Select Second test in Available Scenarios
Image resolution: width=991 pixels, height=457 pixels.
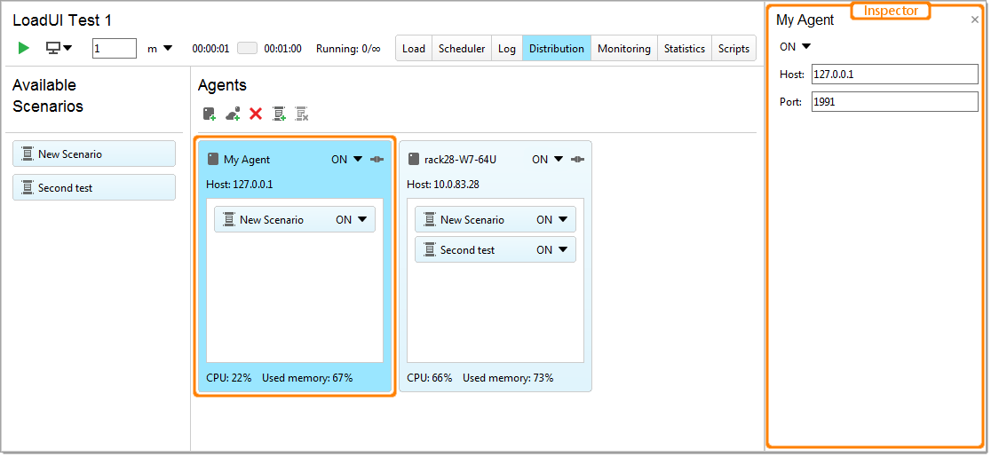click(94, 188)
